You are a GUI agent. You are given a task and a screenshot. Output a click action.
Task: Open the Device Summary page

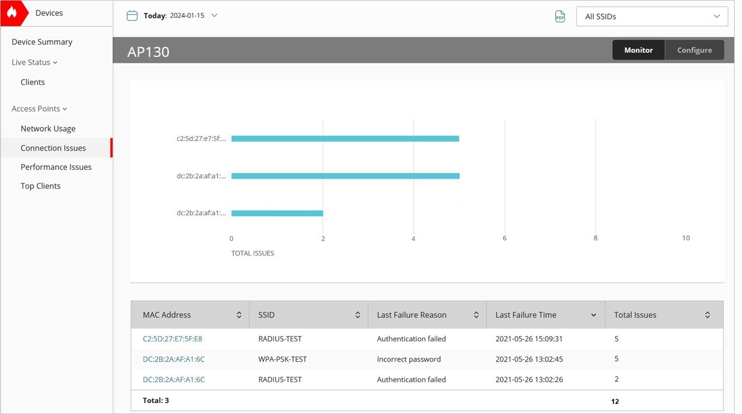click(x=41, y=41)
